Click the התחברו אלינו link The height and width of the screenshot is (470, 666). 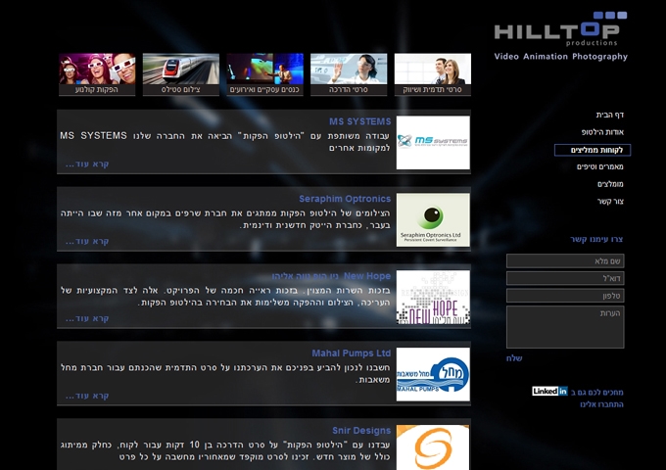(601, 404)
